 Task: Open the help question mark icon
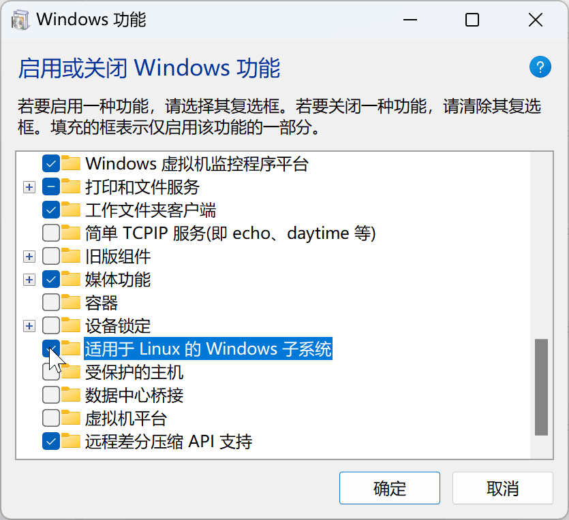click(x=540, y=67)
